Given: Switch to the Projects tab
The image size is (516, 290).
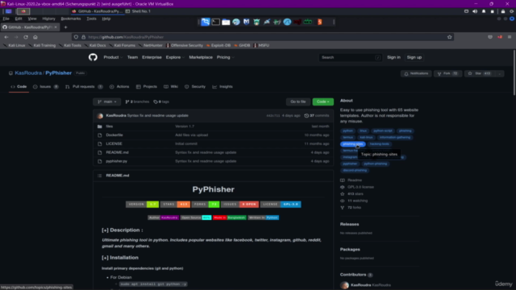Looking at the screenshot, I should (x=147, y=87).
